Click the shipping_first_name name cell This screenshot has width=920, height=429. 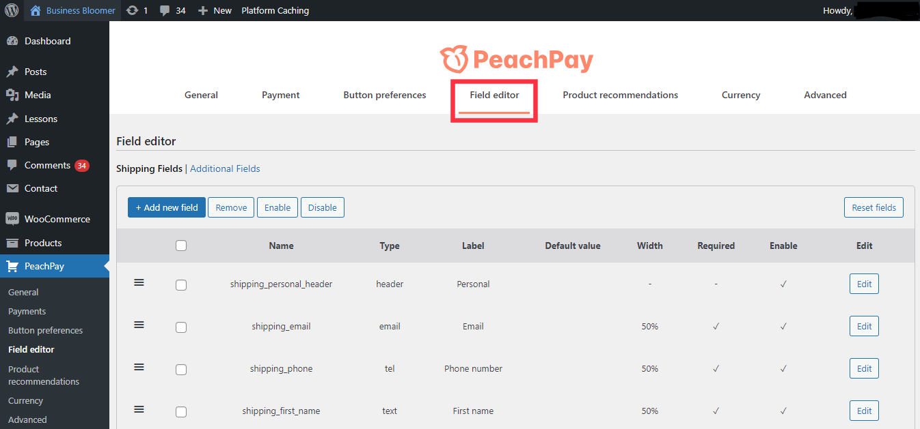point(281,411)
